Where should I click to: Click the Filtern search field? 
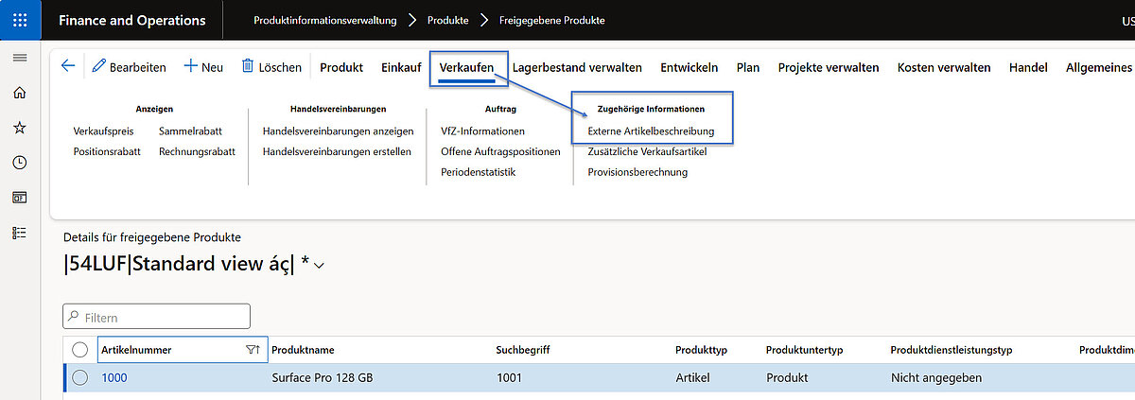(x=156, y=317)
